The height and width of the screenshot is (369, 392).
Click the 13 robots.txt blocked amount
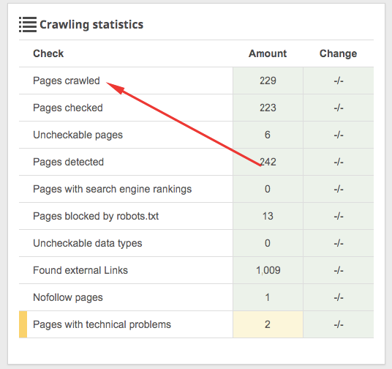point(268,216)
